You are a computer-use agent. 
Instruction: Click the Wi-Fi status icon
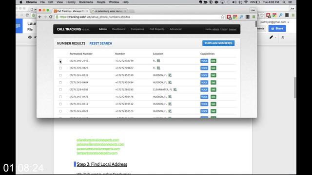coord(246,2)
